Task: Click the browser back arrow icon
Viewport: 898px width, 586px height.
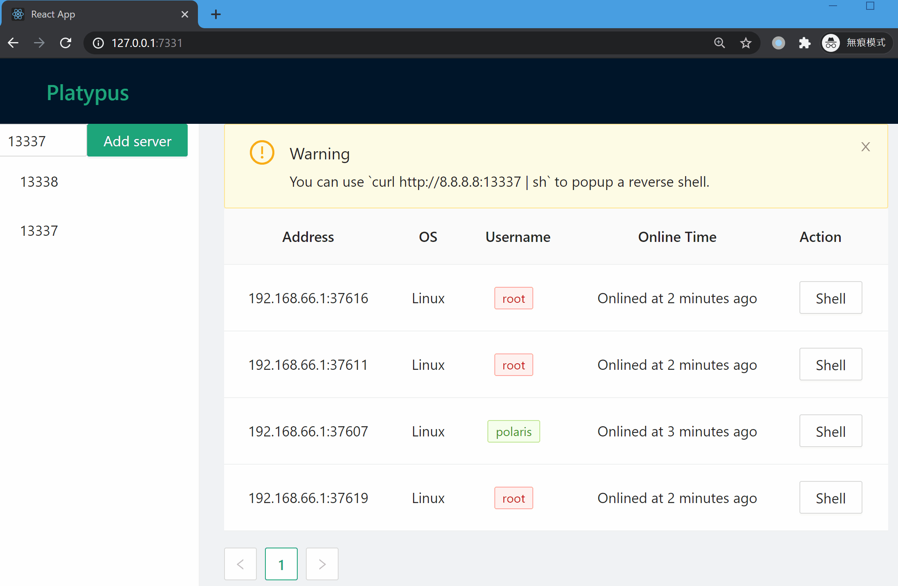Action: (13, 43)
